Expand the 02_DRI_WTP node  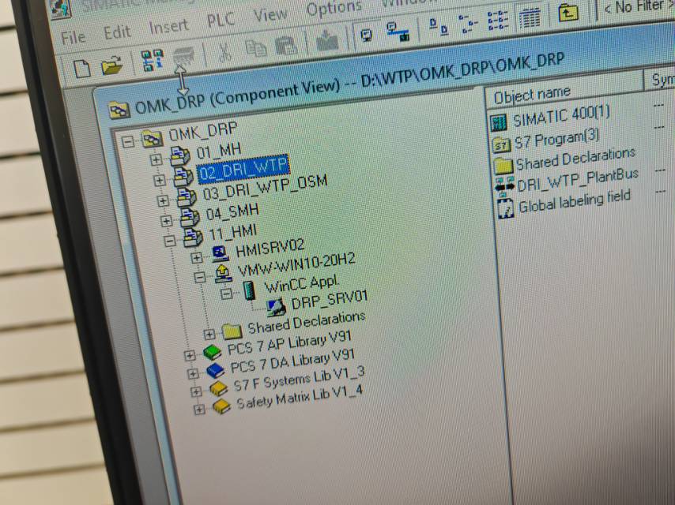click(x=160, y=180)
